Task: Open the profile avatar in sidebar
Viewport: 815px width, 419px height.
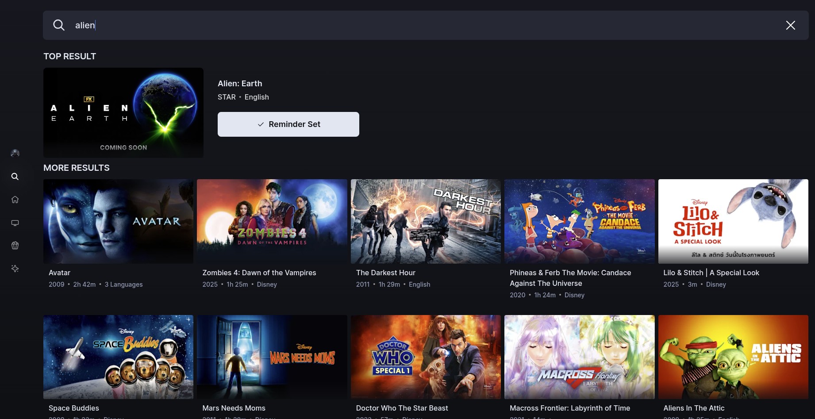Action: click(x=15, y=153)
